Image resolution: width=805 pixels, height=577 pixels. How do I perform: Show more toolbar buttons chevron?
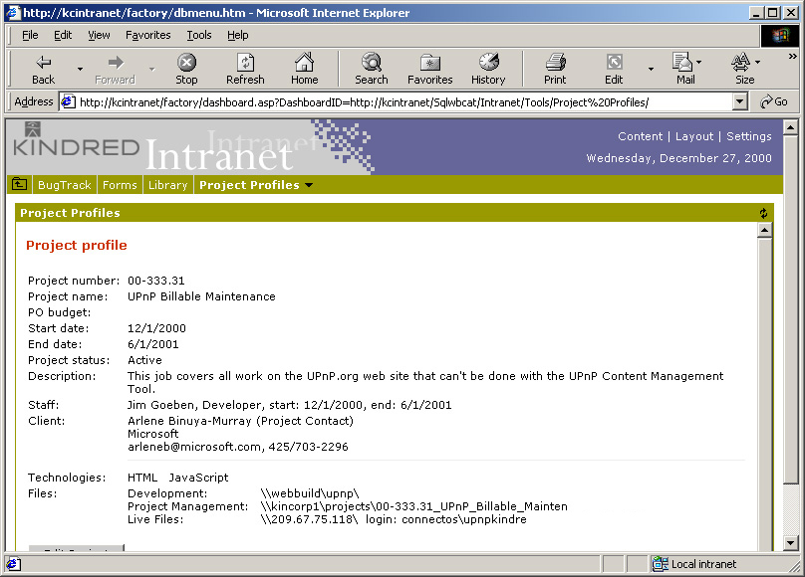point(793,57)
